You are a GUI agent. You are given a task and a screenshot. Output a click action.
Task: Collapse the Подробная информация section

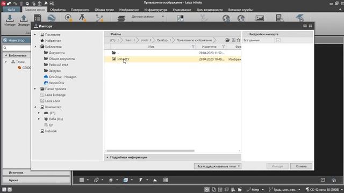107,157
